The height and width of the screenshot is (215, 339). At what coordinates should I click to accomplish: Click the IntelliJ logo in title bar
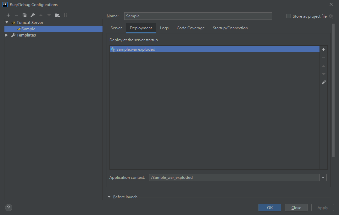[x=5, y=4]
